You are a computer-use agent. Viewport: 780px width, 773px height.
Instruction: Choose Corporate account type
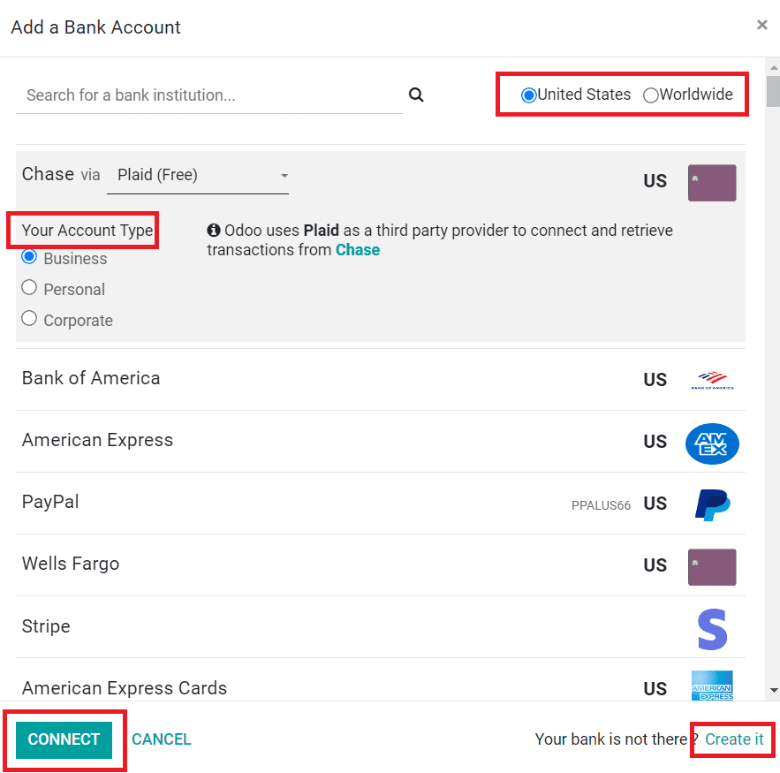tap(29, 319)
